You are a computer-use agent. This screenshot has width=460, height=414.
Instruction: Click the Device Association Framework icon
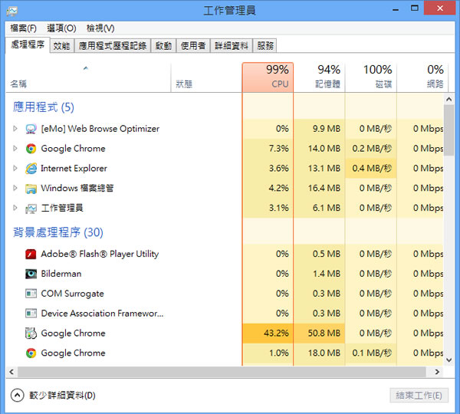[31, 314]
